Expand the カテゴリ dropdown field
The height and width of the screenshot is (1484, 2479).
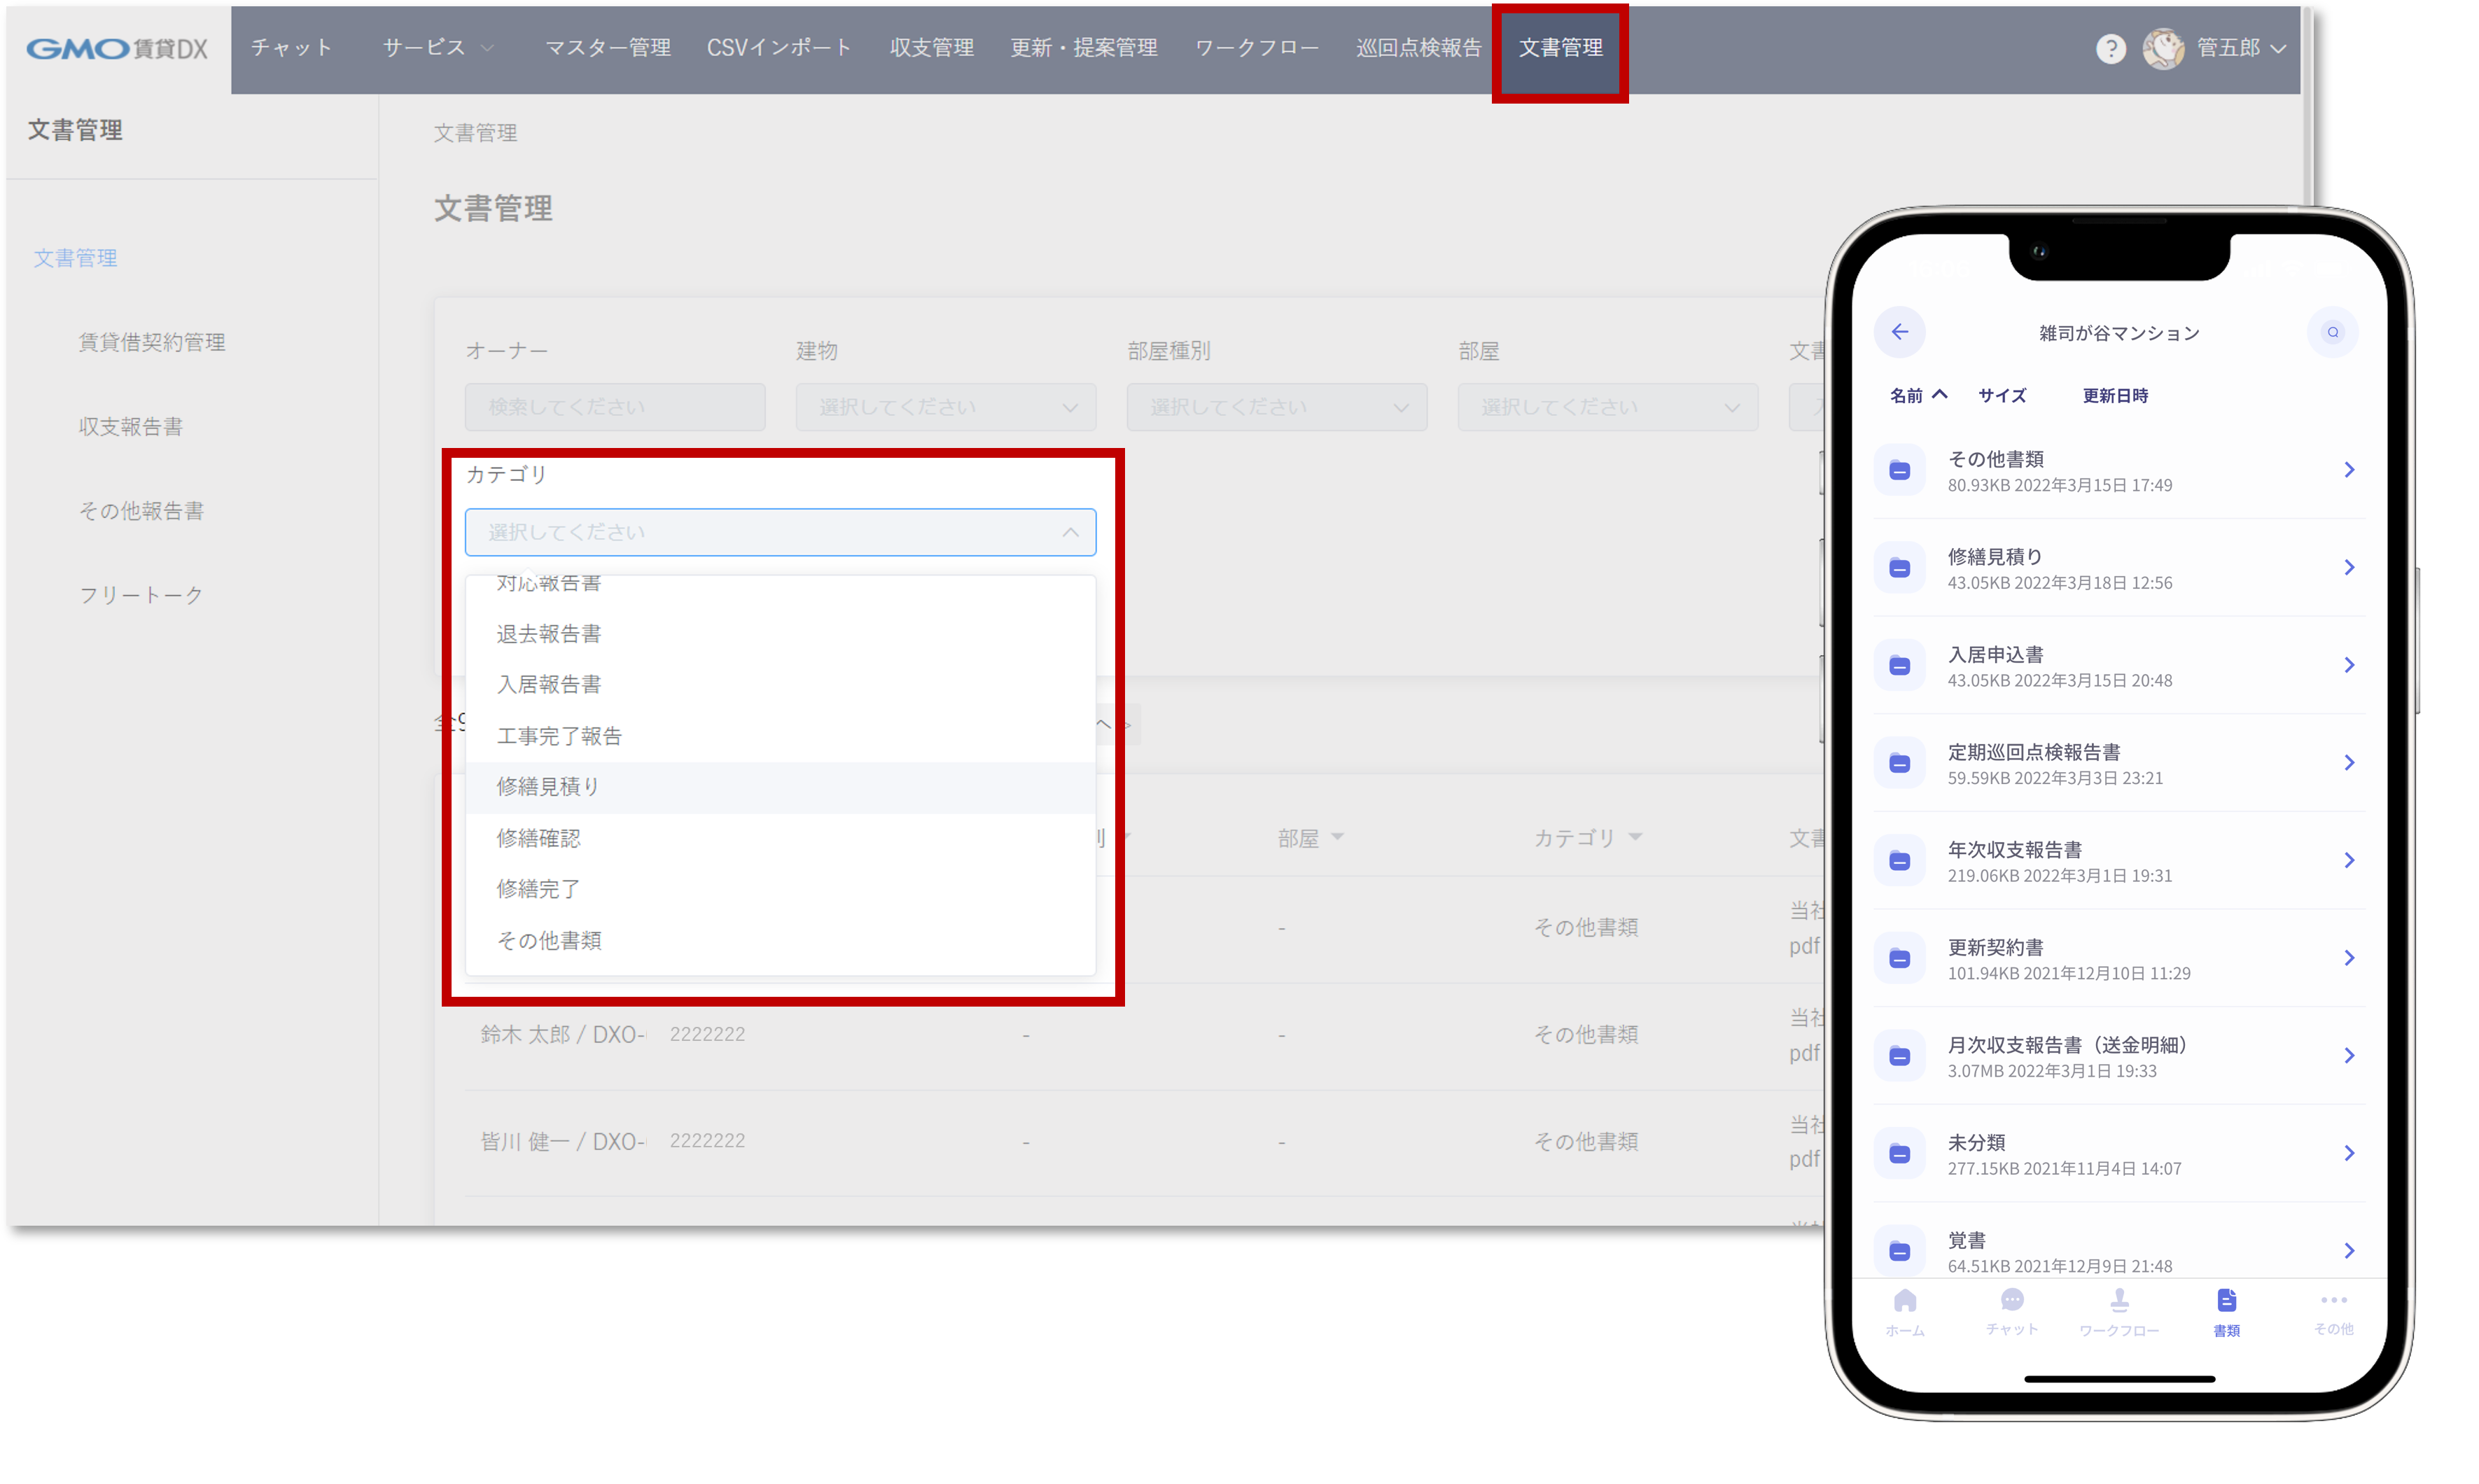[x=780, y=532]
